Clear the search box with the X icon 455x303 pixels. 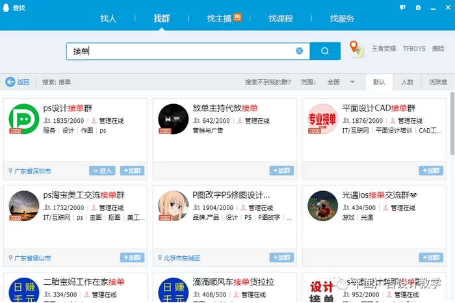tap(300, 51)
